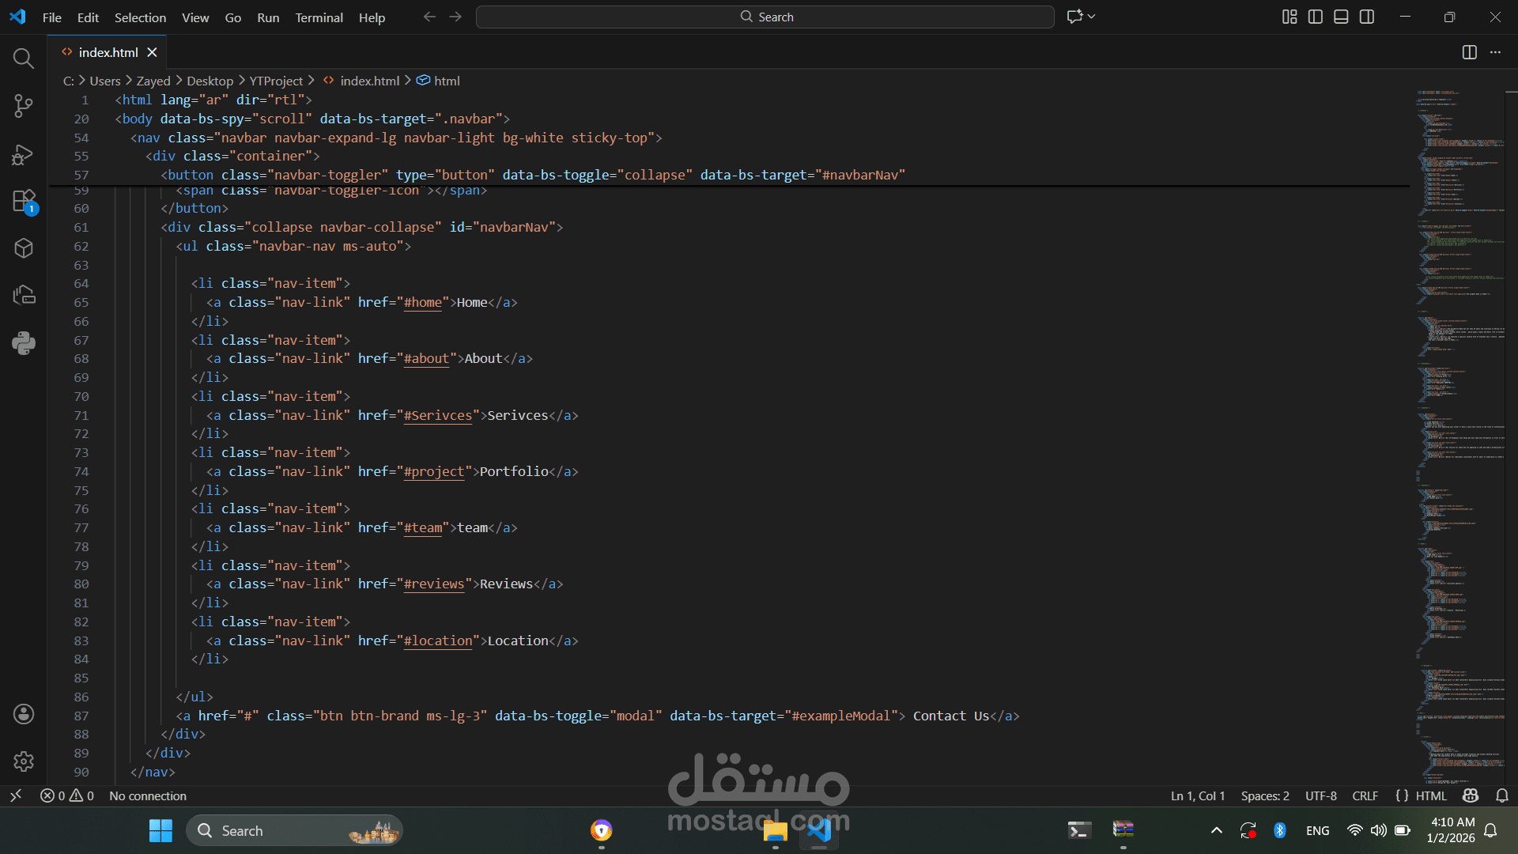Click YTProject in breadcrumb path
The height and width of the screenshot is (854, 1518).
point(276,81)
